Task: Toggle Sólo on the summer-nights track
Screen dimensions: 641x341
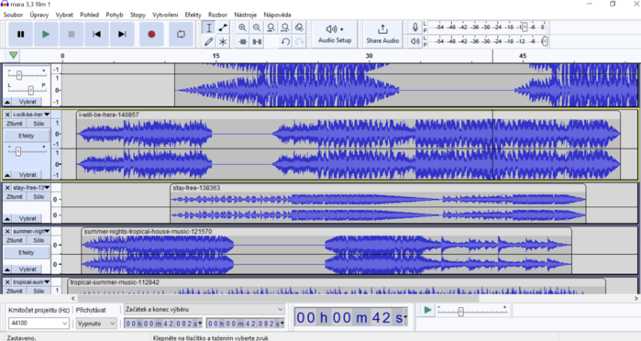Action: (x=39, y=240)
